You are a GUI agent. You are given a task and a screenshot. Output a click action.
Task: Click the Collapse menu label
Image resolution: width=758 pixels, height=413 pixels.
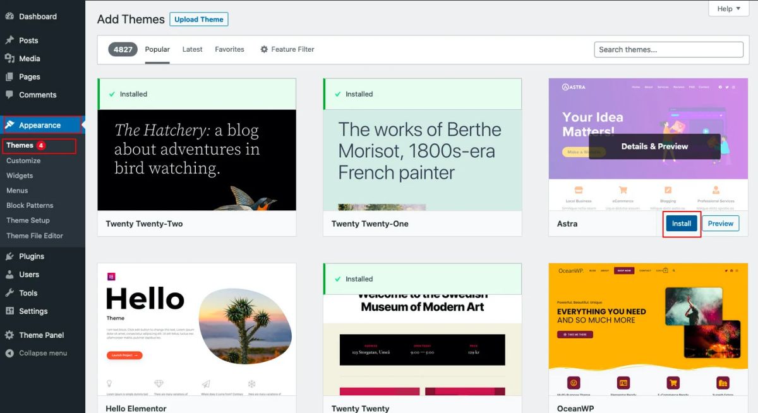(x=43, y=353)
